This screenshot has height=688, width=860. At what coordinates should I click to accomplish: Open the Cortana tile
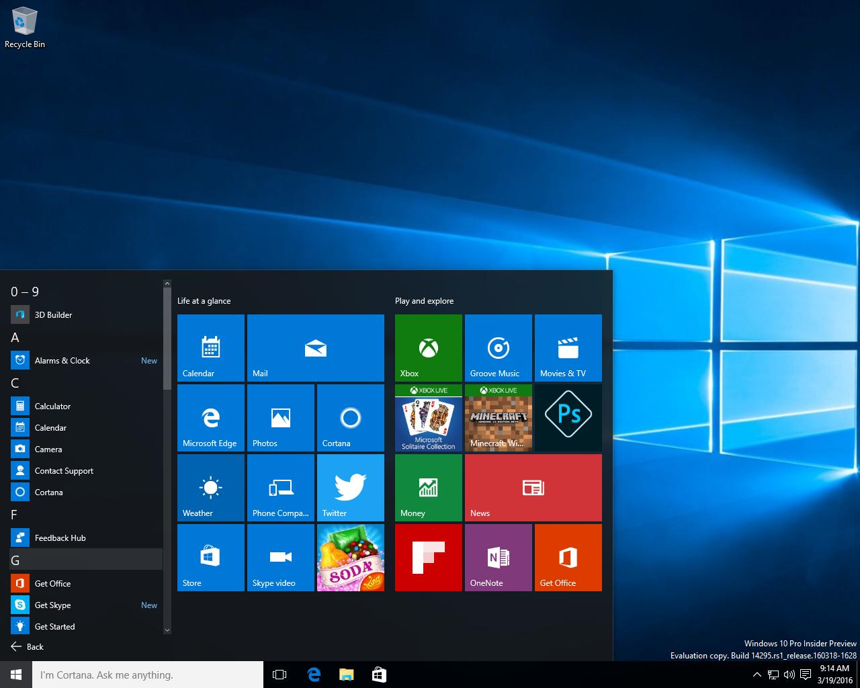coord(351,418)
